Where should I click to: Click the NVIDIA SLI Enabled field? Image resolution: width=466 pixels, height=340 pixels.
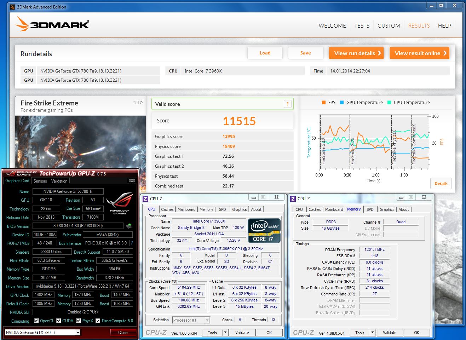(x=82, y=312)
